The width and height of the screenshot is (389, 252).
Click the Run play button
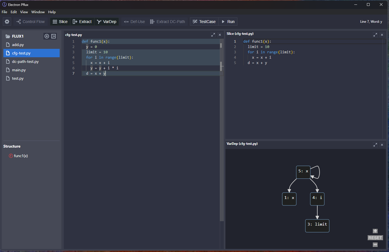click(228, 22)
